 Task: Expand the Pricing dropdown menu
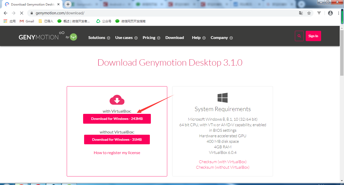(x=151, y=38)
